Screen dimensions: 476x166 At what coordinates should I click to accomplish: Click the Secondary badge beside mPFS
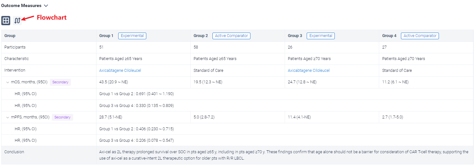[x=62, y=117]
